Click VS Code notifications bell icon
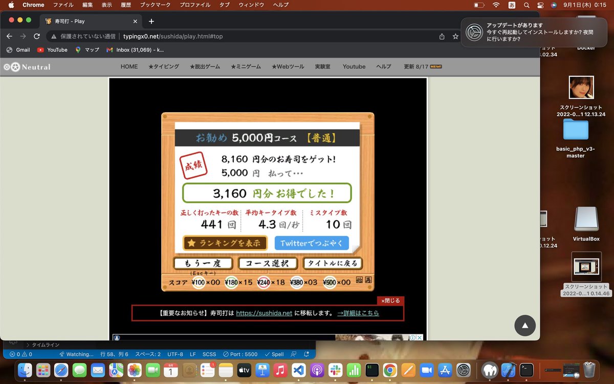Screen dimensions: 614x384 tap(306, 354)
